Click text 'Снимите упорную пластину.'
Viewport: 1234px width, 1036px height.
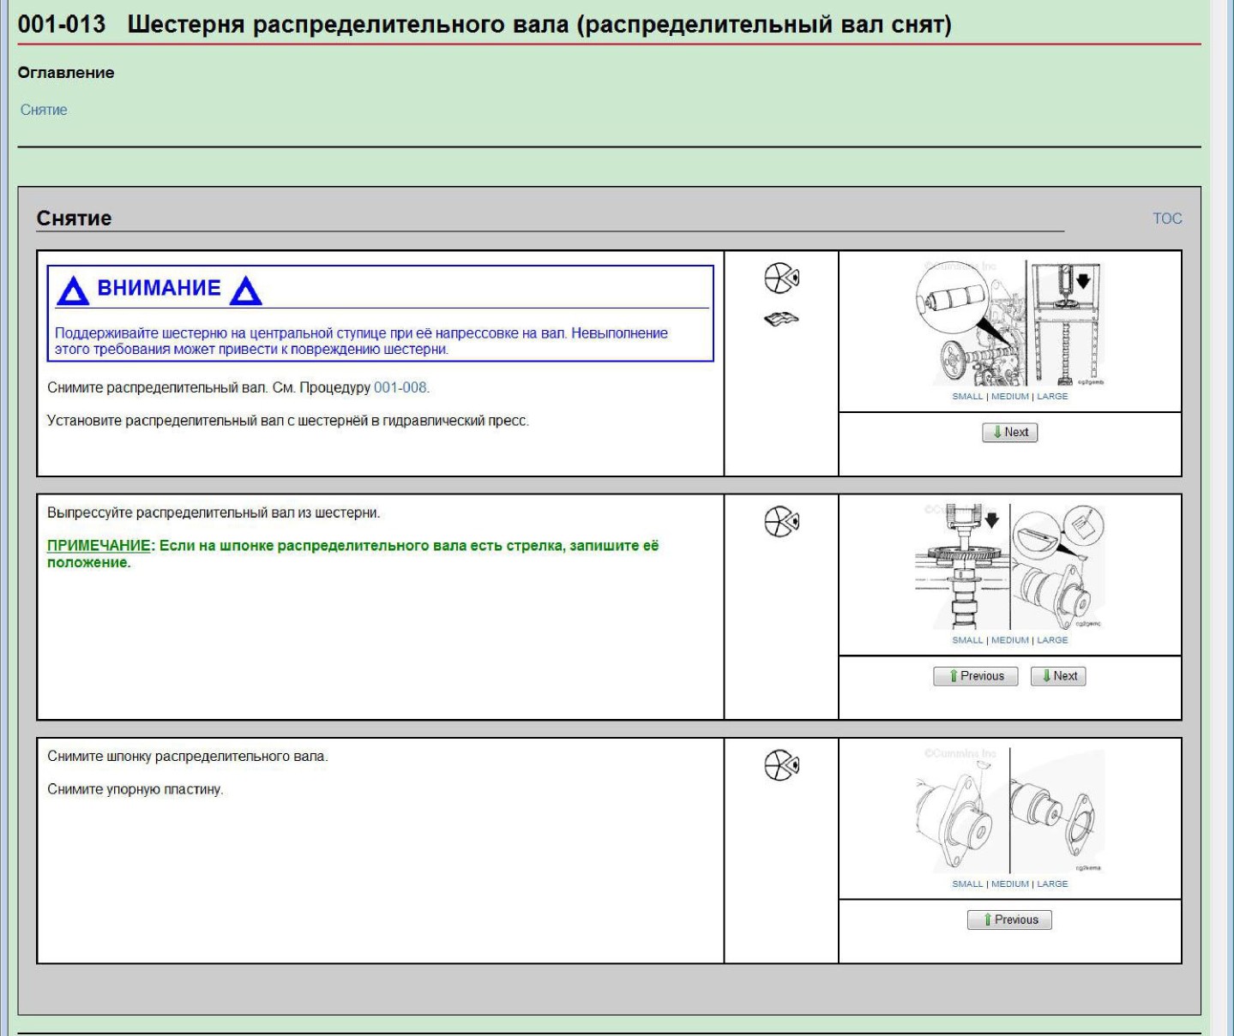point(135,789)
